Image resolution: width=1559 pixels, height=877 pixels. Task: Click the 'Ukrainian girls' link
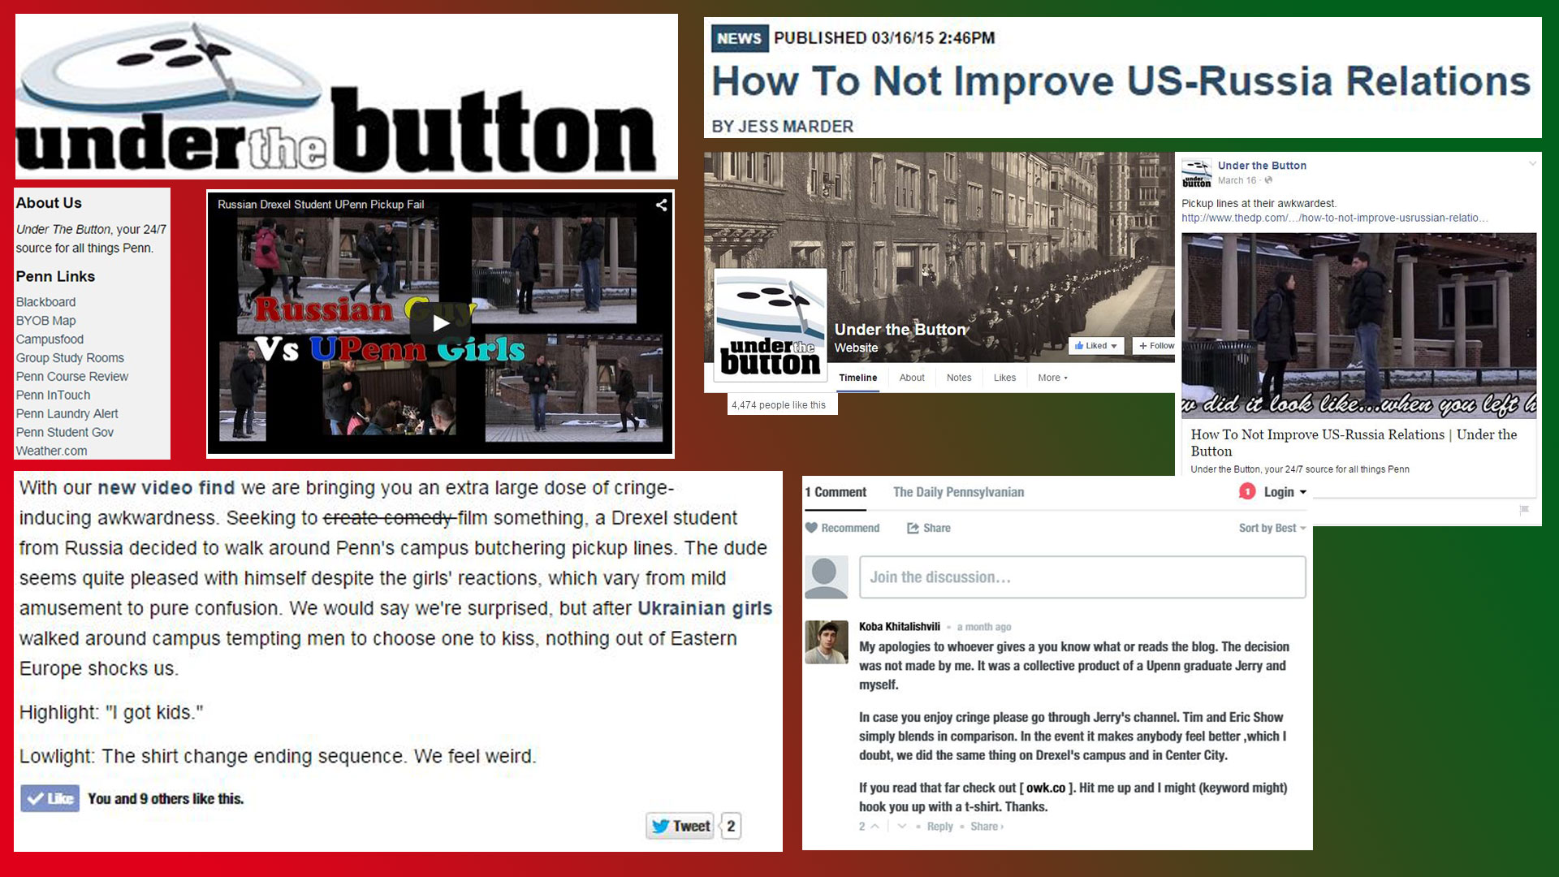coord(705,608)
